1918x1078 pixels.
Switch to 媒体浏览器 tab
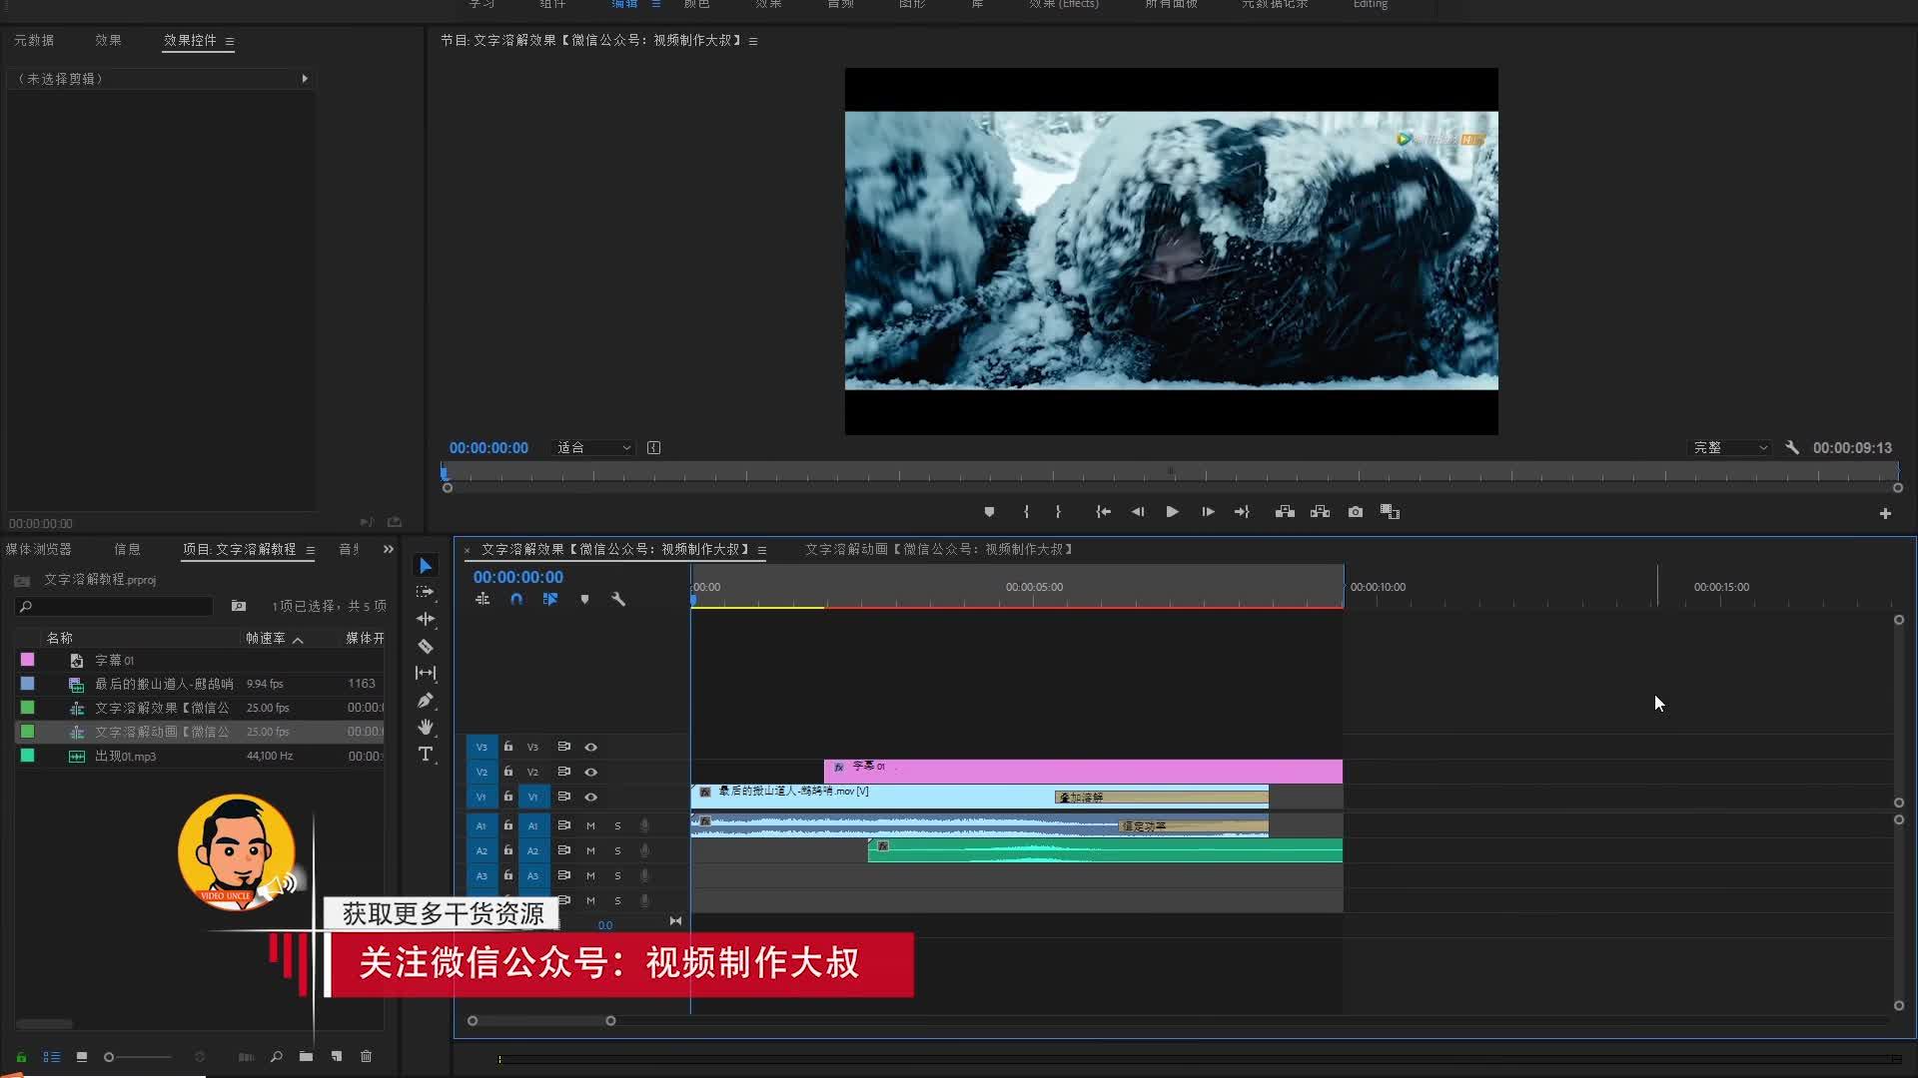pos(39,549)
